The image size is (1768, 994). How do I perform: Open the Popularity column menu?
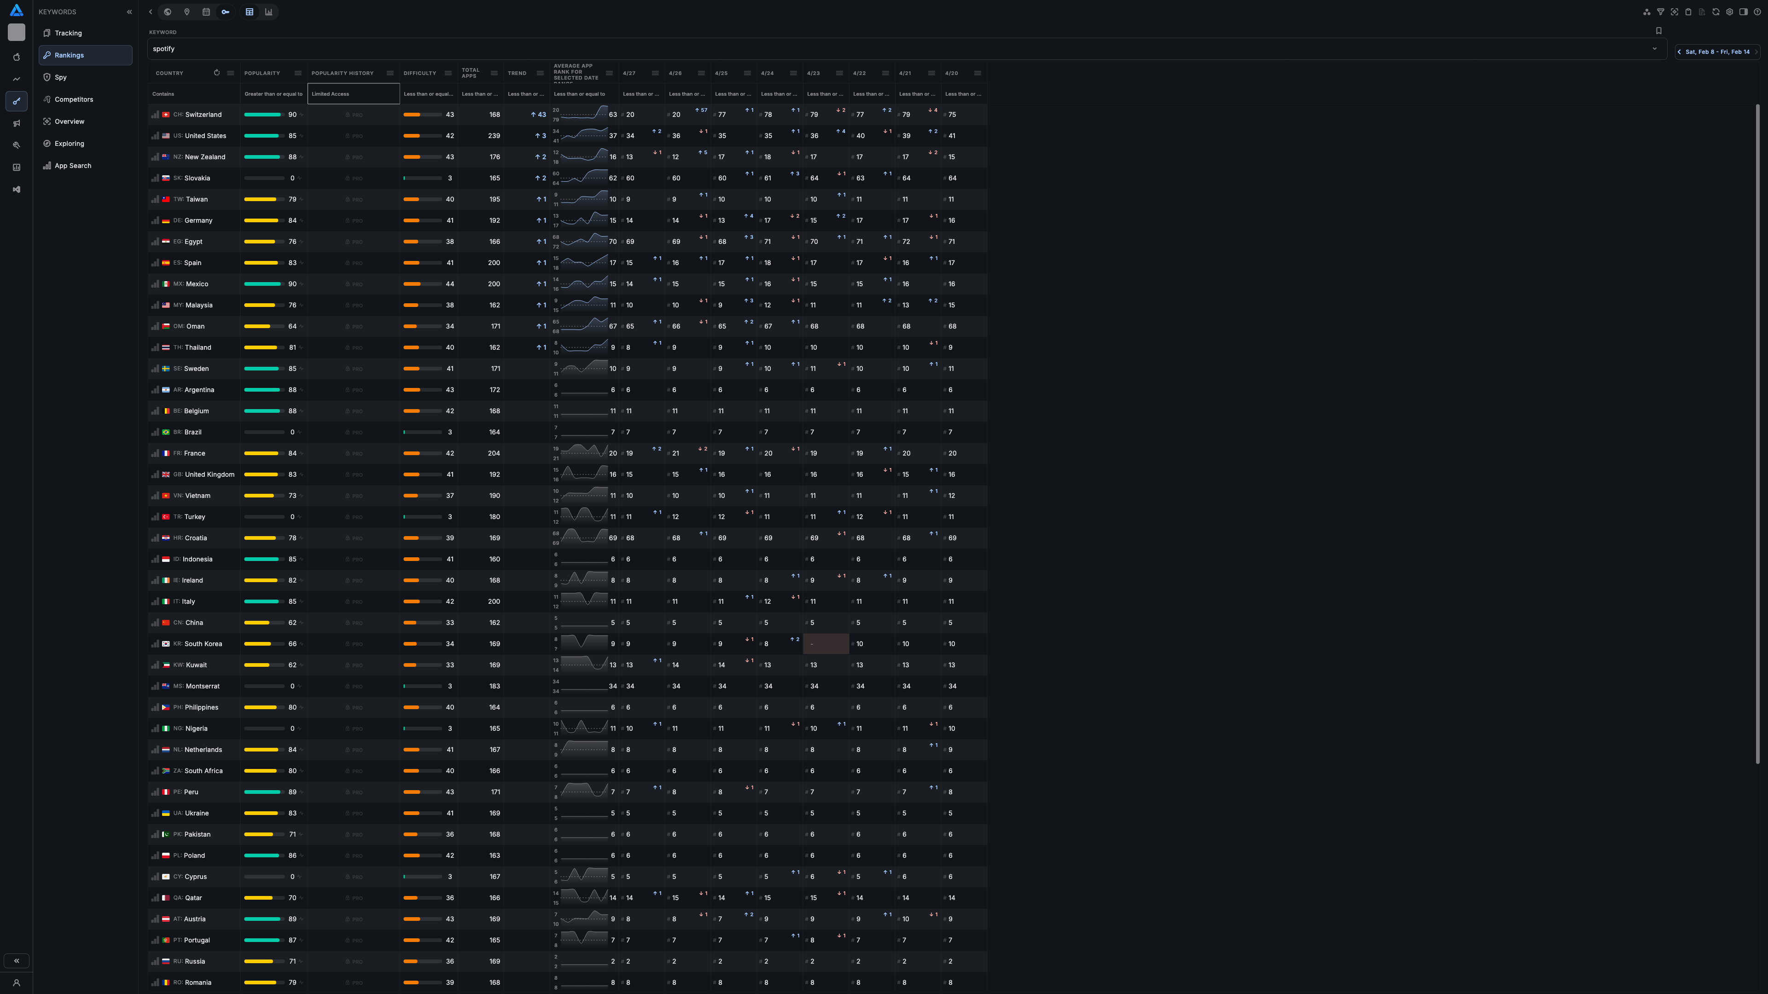pyautogui.click(x=298, y=74)
